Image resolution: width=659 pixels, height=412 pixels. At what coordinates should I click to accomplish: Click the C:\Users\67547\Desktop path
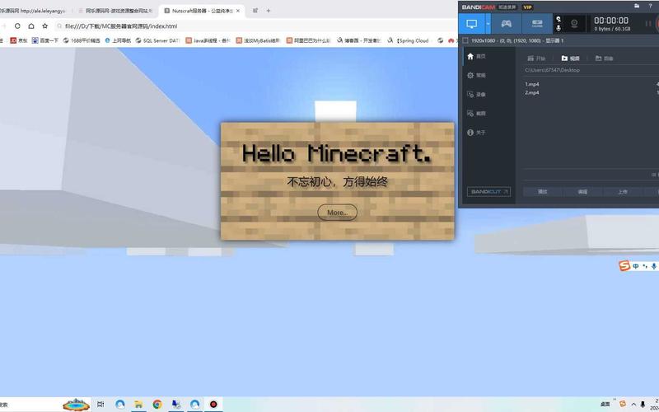[x=552, y=70]
